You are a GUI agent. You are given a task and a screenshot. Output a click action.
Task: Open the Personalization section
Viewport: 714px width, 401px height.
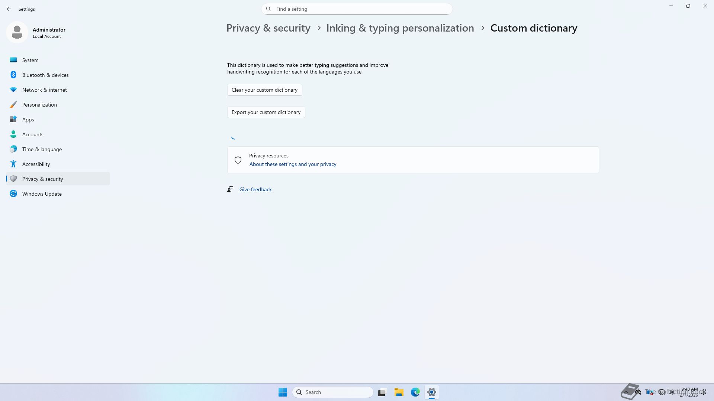tap(39, 105)
